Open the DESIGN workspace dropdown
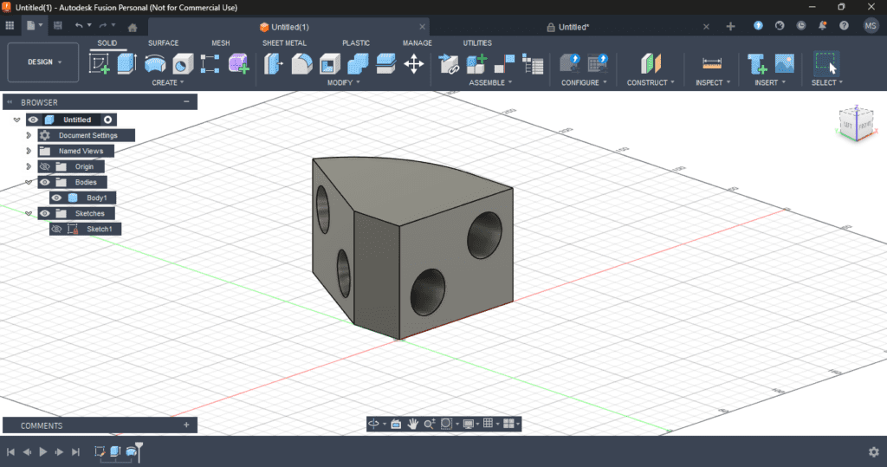 pos(42,62)
